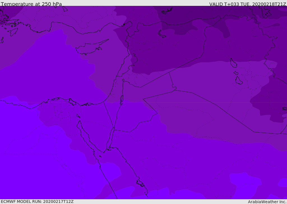Click the 'Temperature at 250 hPa' title
Screen dimensions: 287x204
click(31, 4)
